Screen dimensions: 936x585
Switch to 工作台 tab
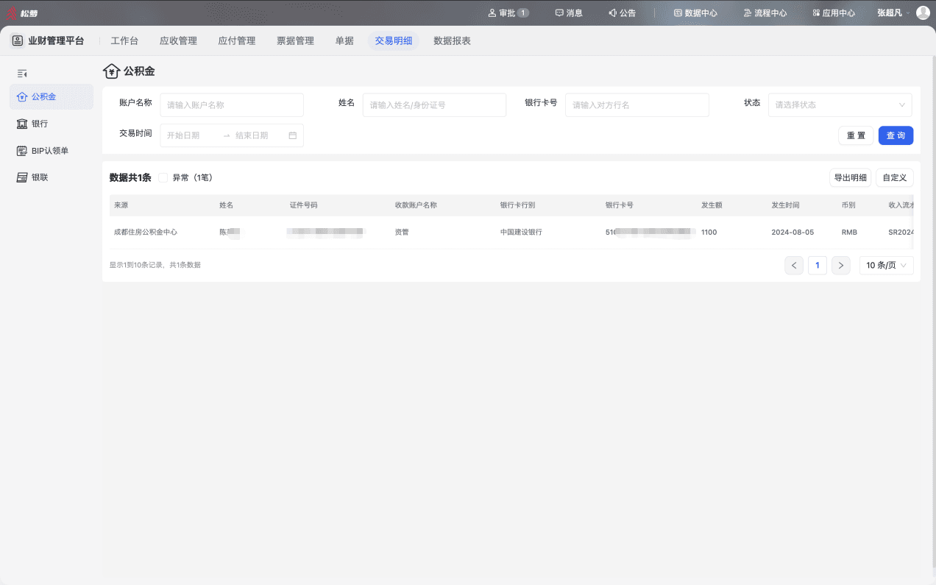[x=124, y=40]
